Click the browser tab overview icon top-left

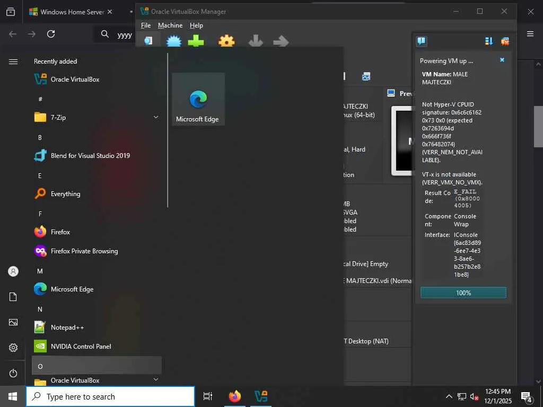click(11, 12)
